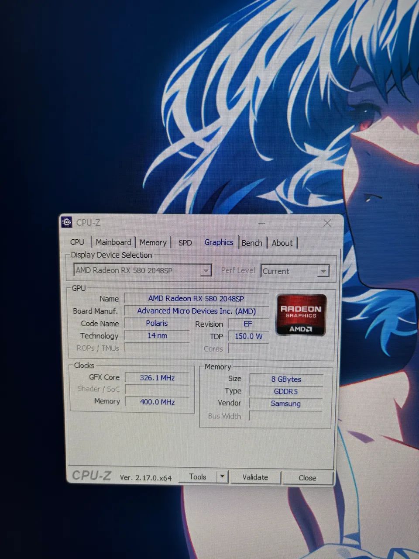Viewport: 419px width, 559px height.
Task: Minimize the CPU-Z window
Action: coord(262,223)
